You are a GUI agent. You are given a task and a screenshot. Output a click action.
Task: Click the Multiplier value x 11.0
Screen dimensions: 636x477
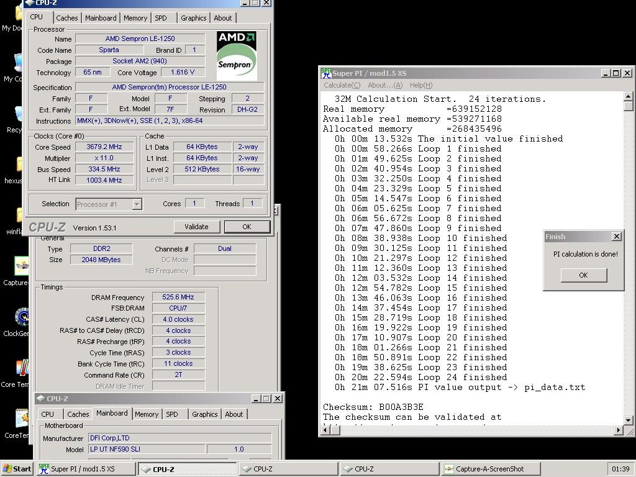(x=104, y=158)
